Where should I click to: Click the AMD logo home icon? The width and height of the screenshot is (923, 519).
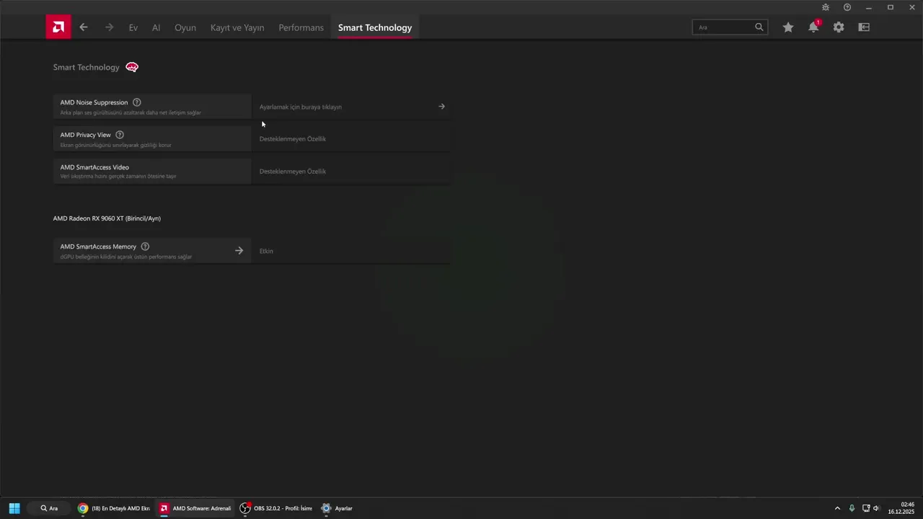(x=58, y=27)
